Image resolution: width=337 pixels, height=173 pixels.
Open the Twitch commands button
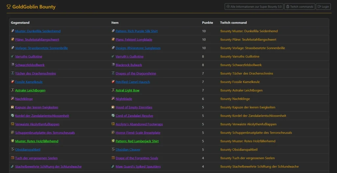pos(299,7)
